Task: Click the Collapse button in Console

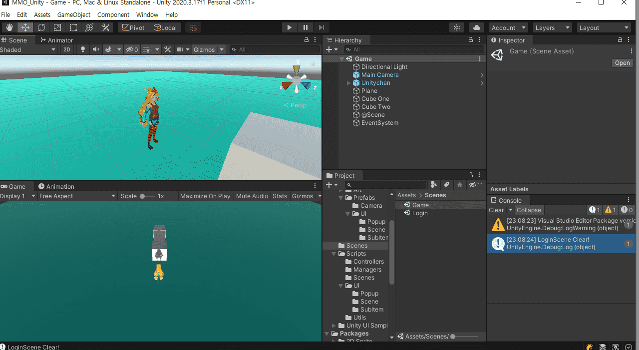Action: [x=529, y=210]
